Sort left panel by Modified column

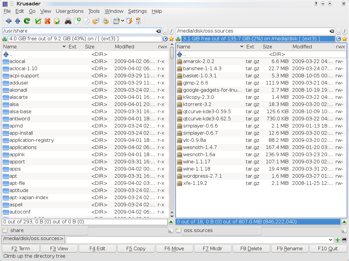click(x=135, y=47)
